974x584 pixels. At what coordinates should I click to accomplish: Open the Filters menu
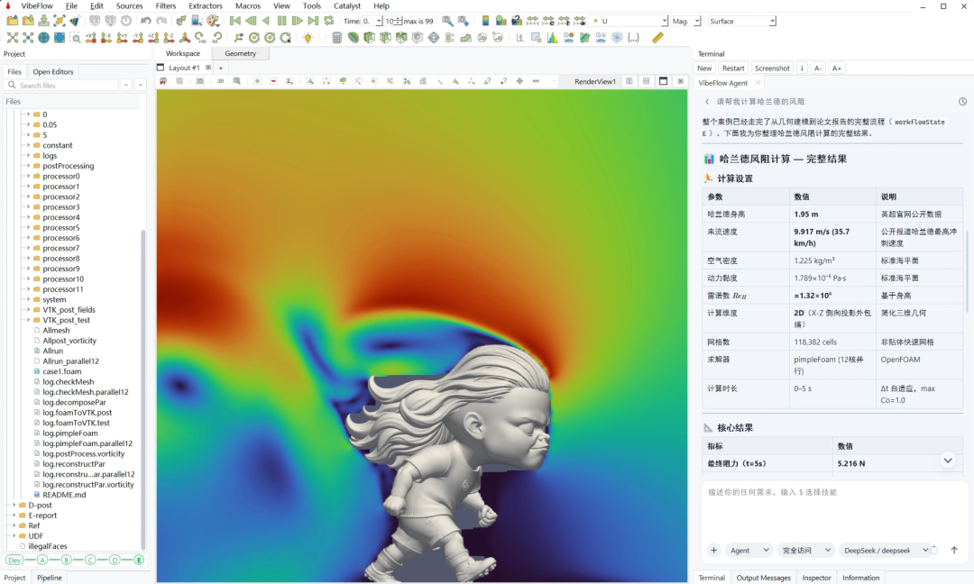[165, 5]
